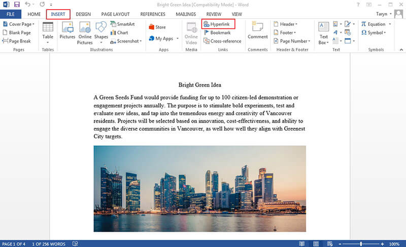Open the Symbol menu
The height and width of the screenshot is (247, 406).
click(x=374, y=32)
